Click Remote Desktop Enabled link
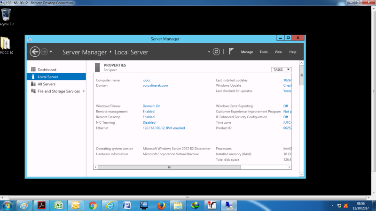 149,117
